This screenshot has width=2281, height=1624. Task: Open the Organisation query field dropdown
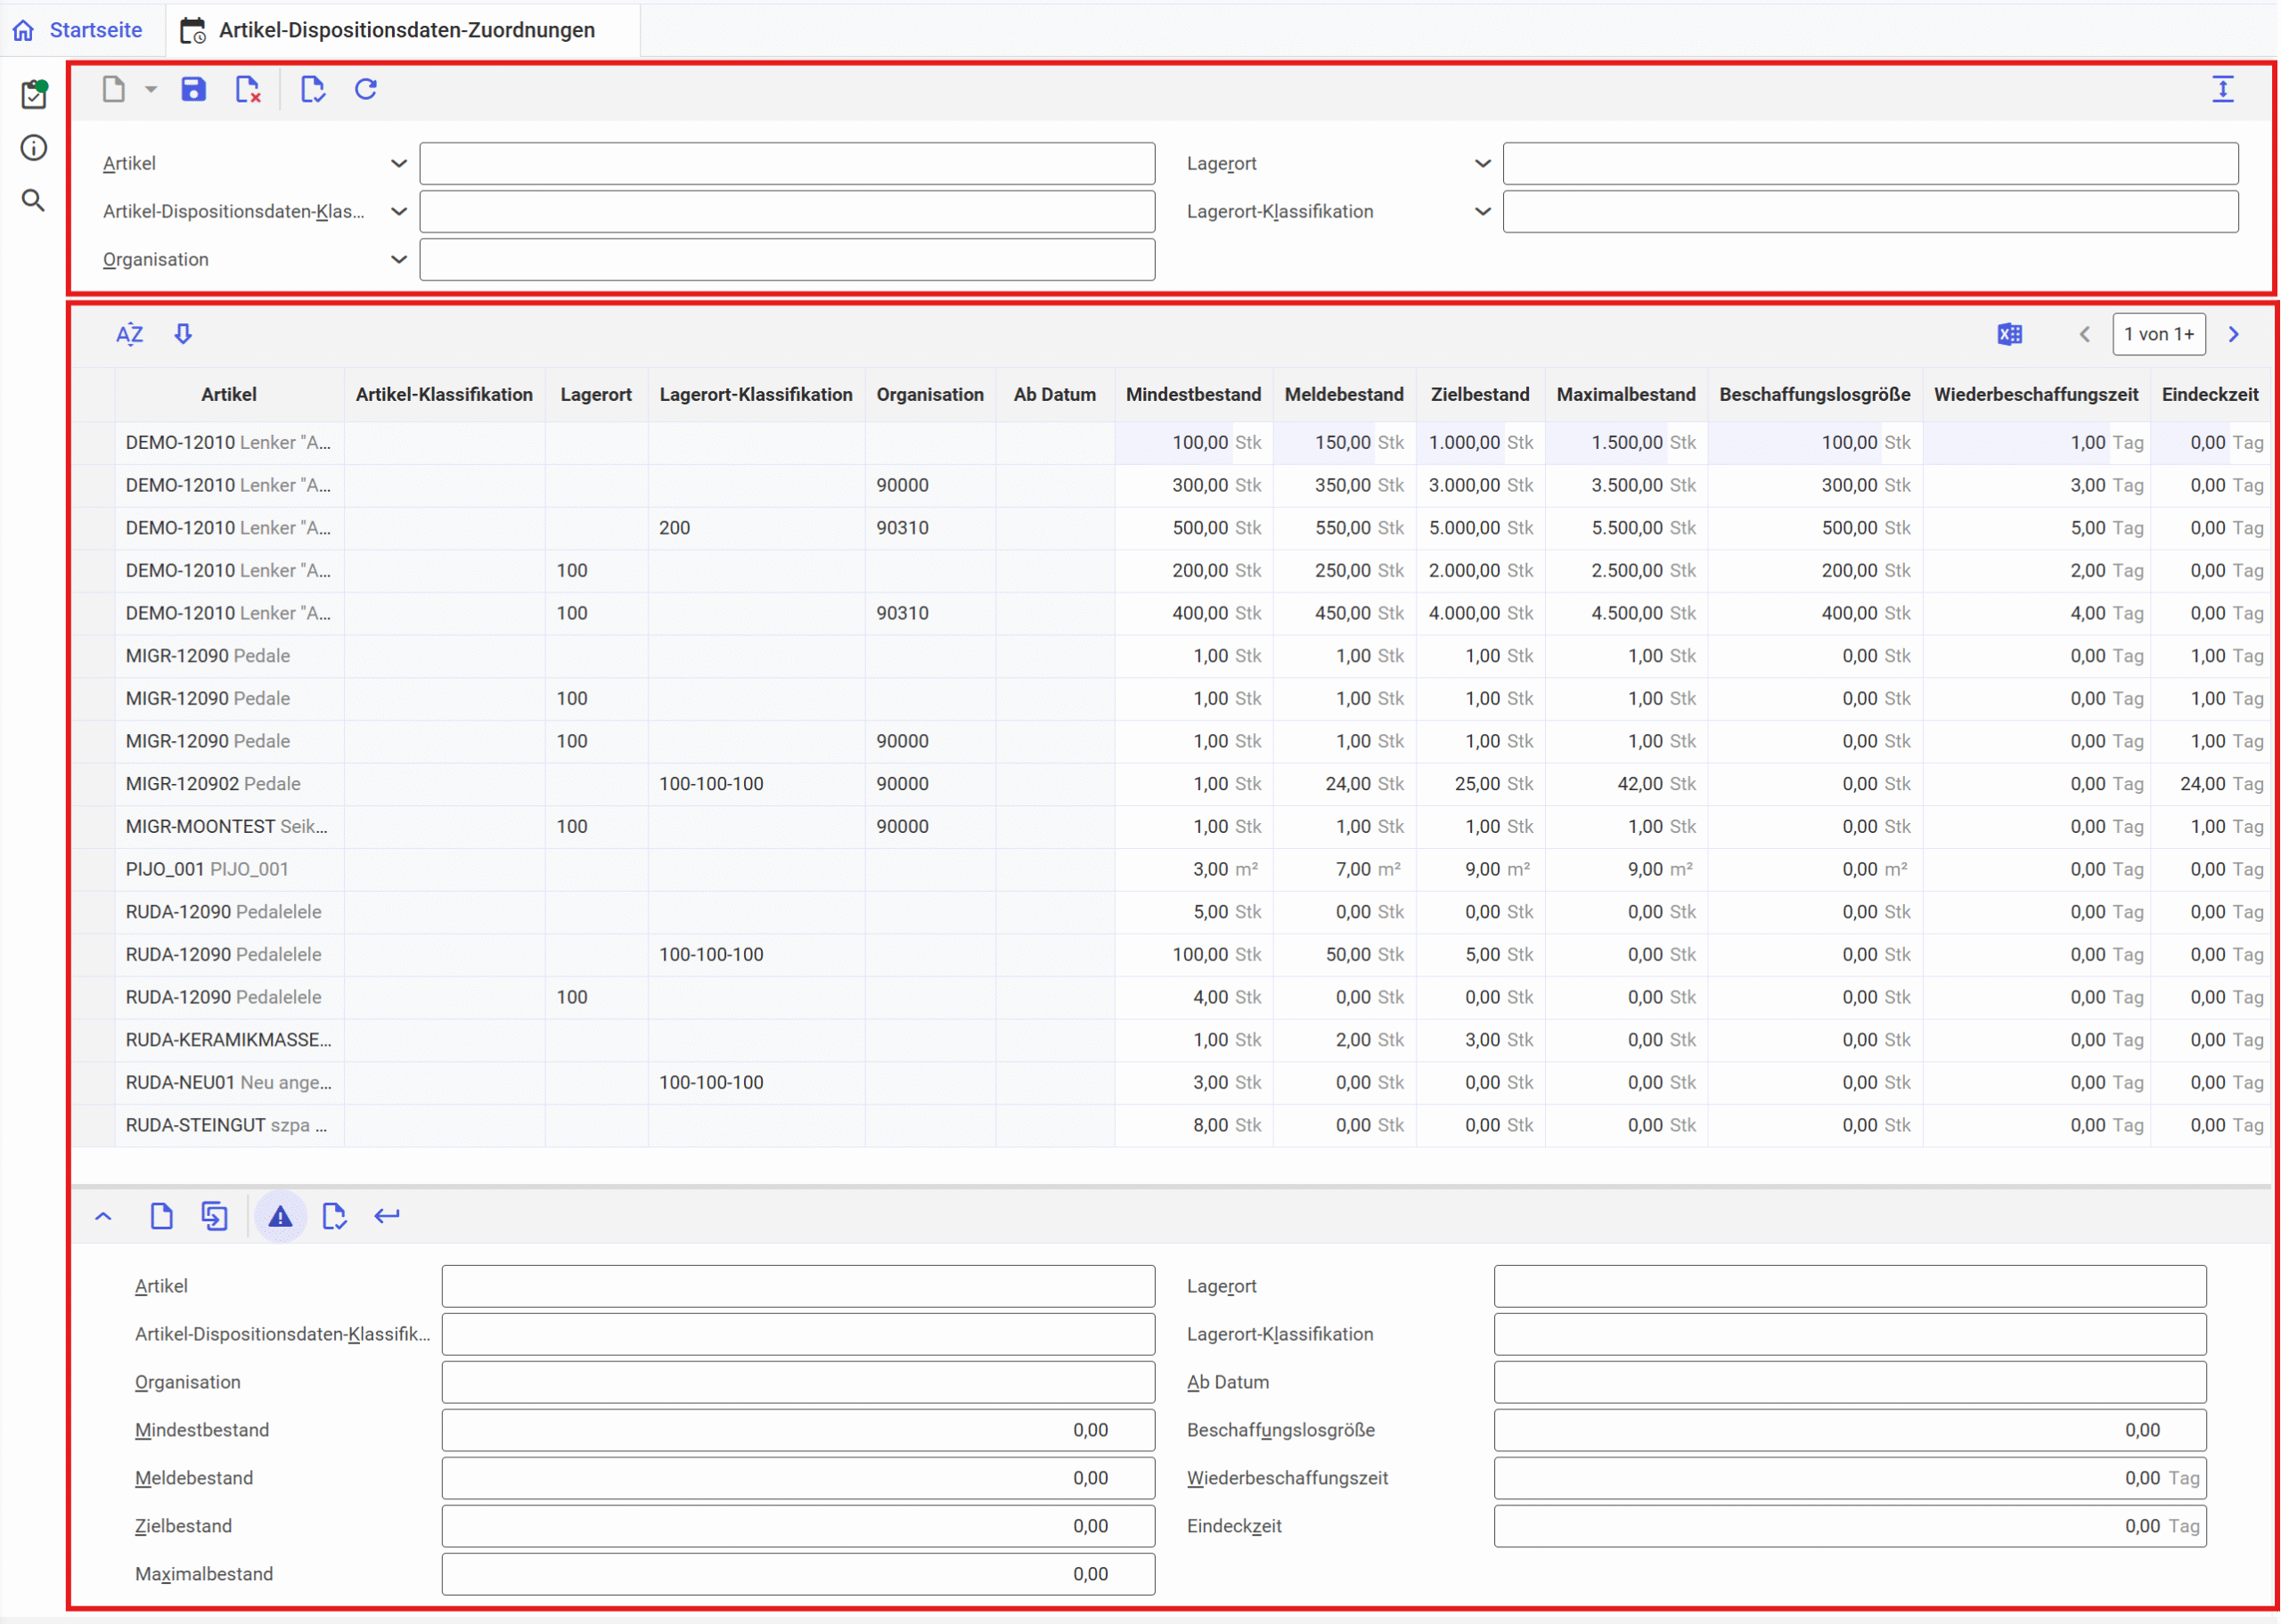pyautogui.click(x=399, y=259)
